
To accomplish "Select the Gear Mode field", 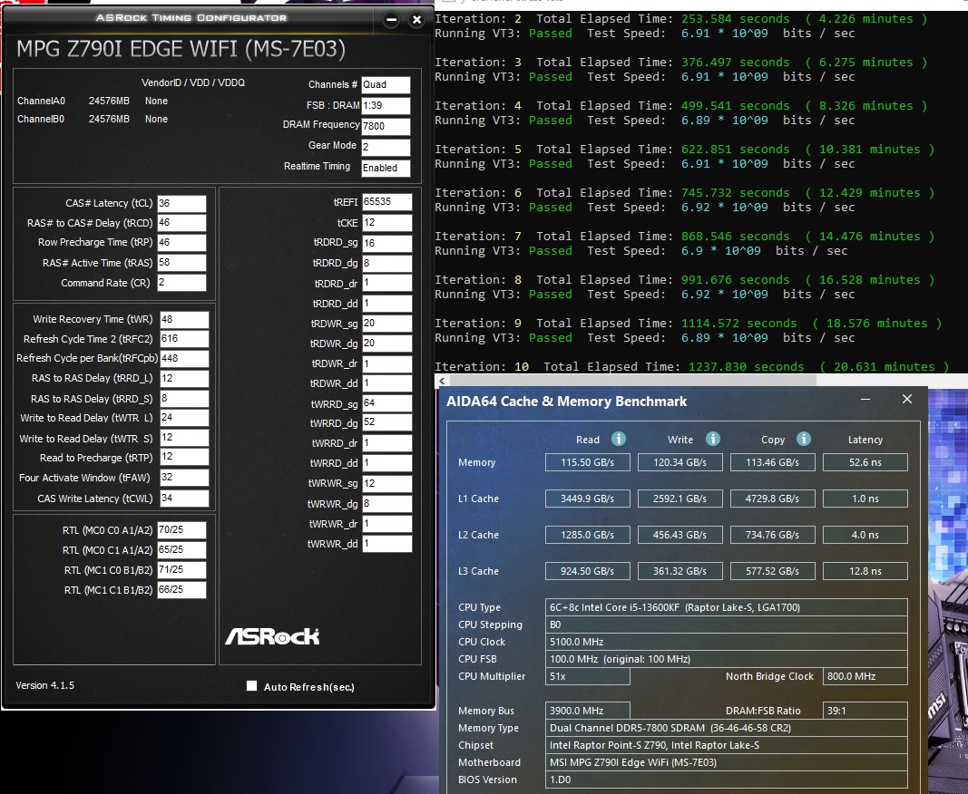I will coord(386,147).
